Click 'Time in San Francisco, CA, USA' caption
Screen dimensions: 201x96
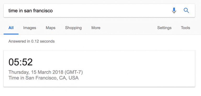[43, 78]
